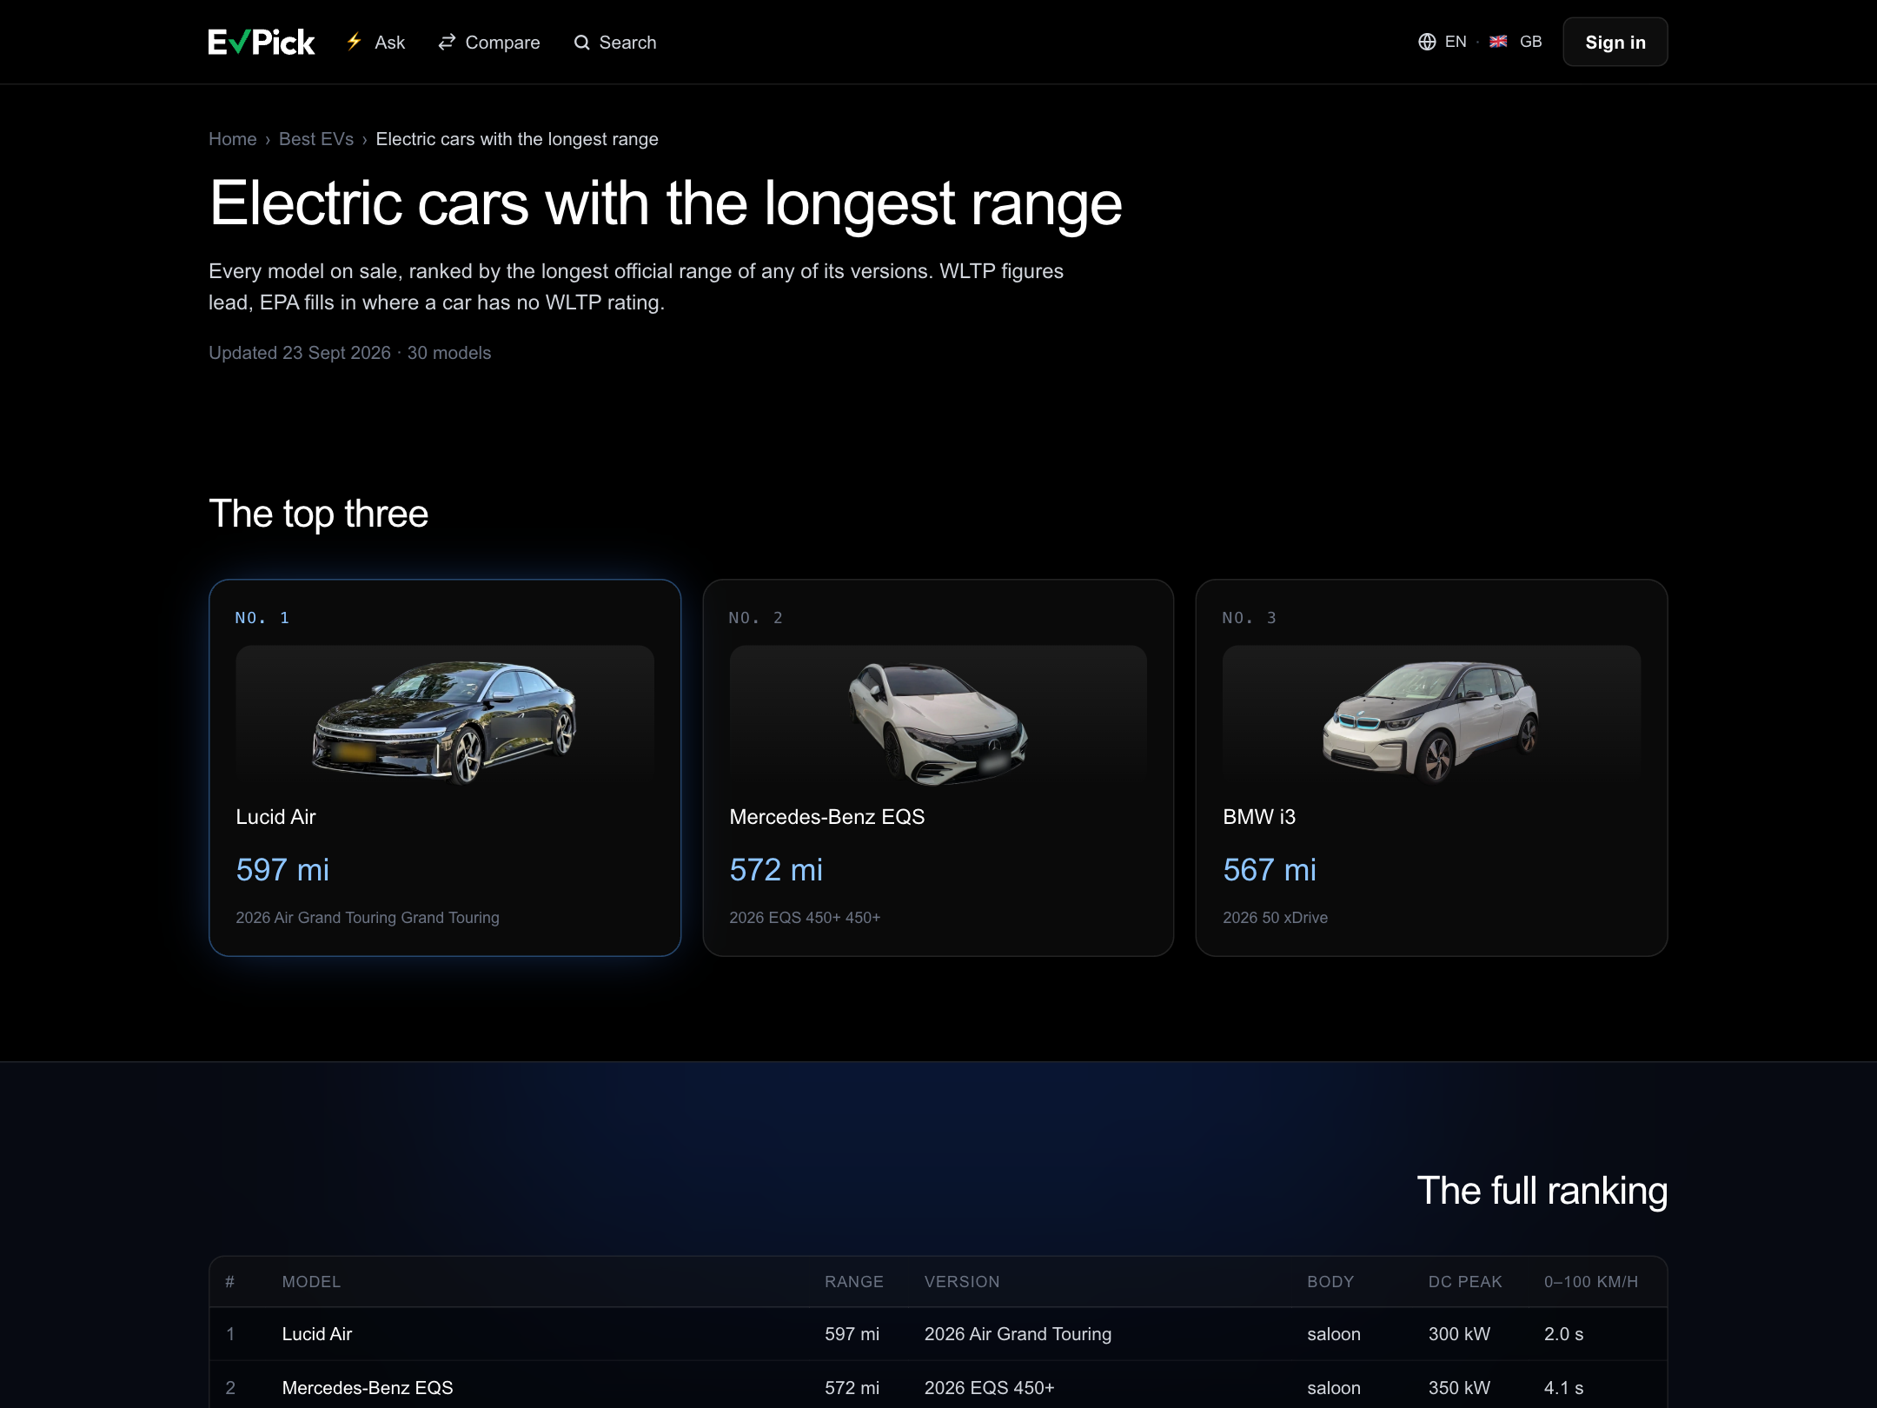Click the Compare arrows icon
Screen dimensions: 1877x1408
(447, 42)
